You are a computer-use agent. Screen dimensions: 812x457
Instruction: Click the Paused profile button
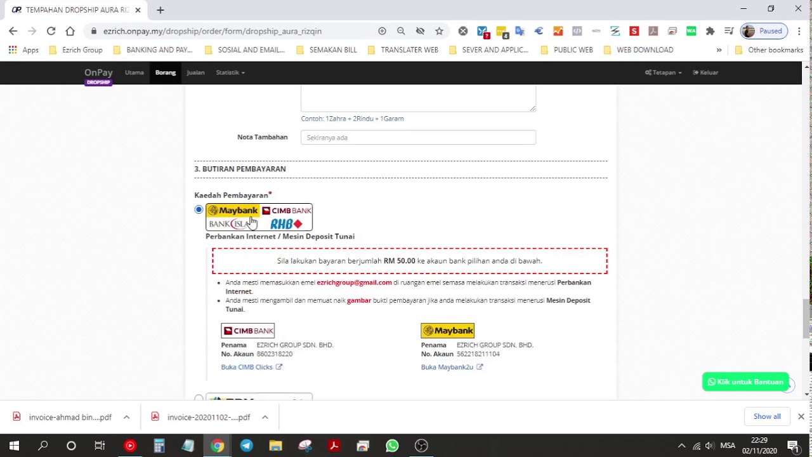764,30
